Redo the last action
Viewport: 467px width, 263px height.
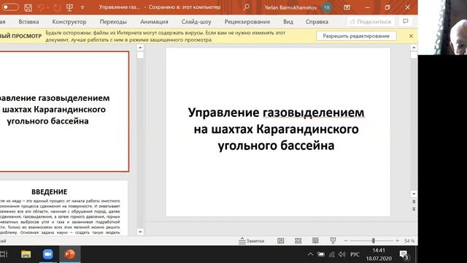[x=57, y=8]
